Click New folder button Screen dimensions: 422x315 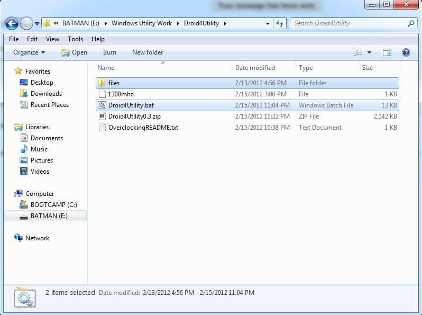tap(148, 52)
